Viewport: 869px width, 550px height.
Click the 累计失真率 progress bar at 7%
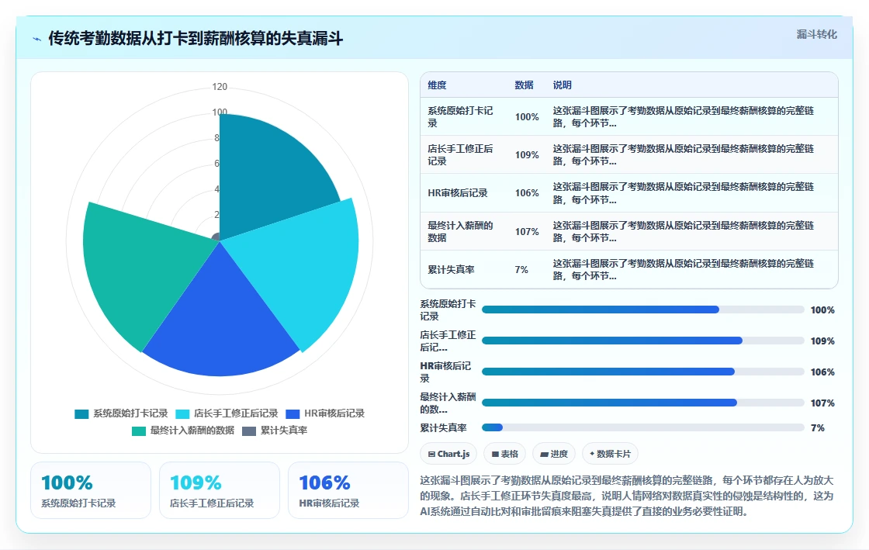pos(643,427)
